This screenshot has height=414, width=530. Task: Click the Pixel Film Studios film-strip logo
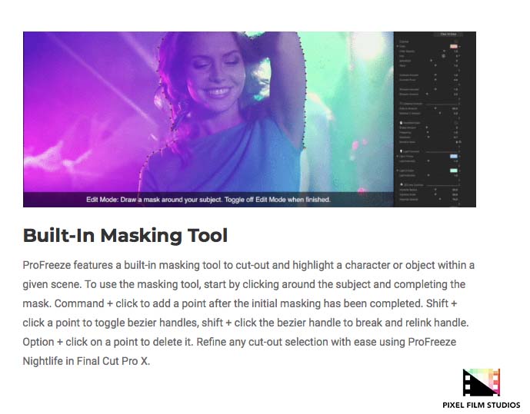[482, 383]
